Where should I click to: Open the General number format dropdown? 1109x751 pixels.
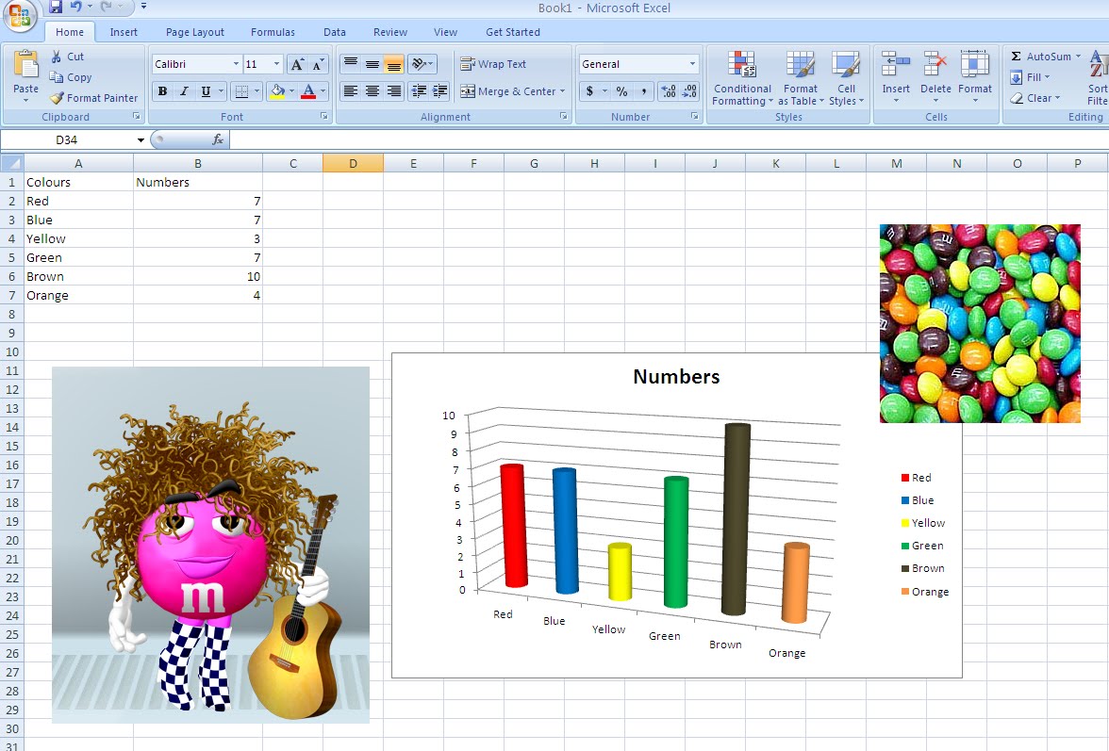(692, 64)
